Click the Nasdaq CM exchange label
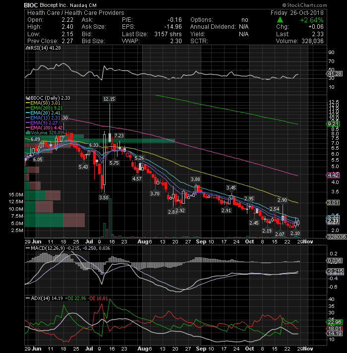Screen dimensions: 347x353 [83, 5]
